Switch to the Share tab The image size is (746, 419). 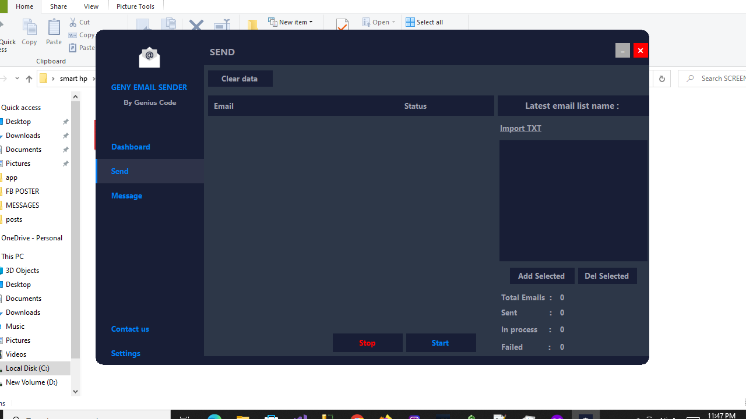point(58,6)
